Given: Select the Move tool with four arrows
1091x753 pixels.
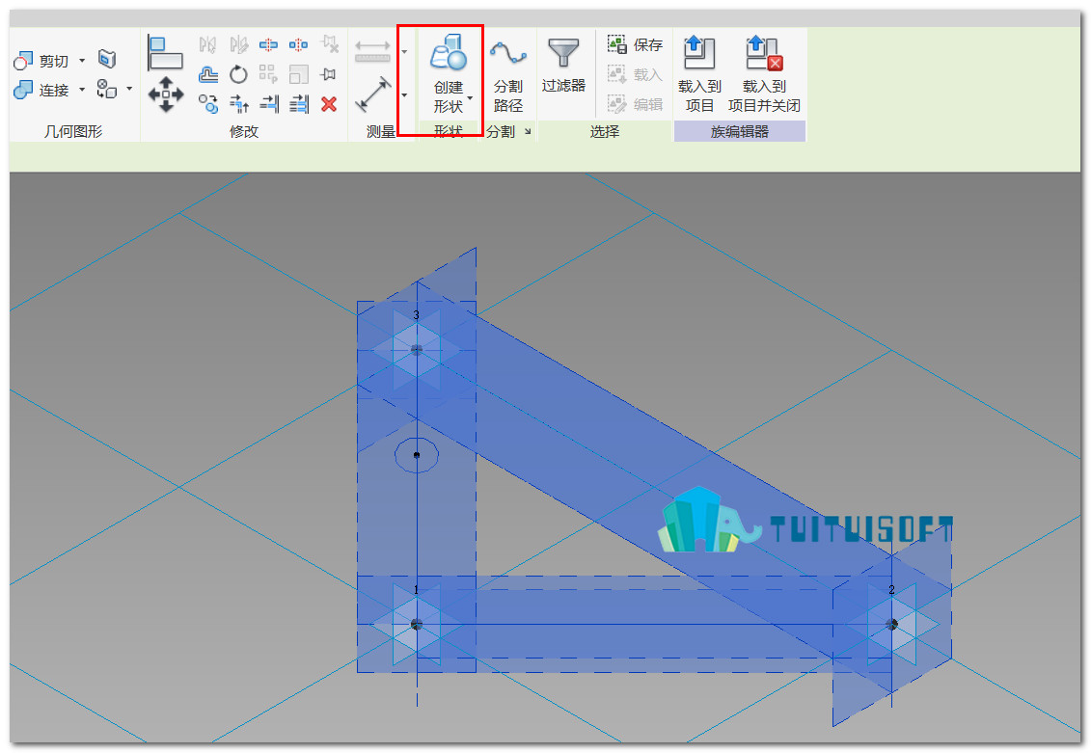Looking at the screenshot, I should [166, 94].
